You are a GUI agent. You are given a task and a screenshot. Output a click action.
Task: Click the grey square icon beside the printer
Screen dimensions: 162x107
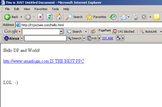click(144, 17)
